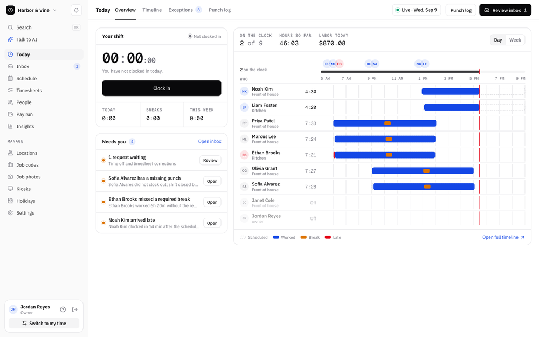This screenshot has width=539, height=337.
Task: Open Schedule calendar icon
Action: (10, 78)
